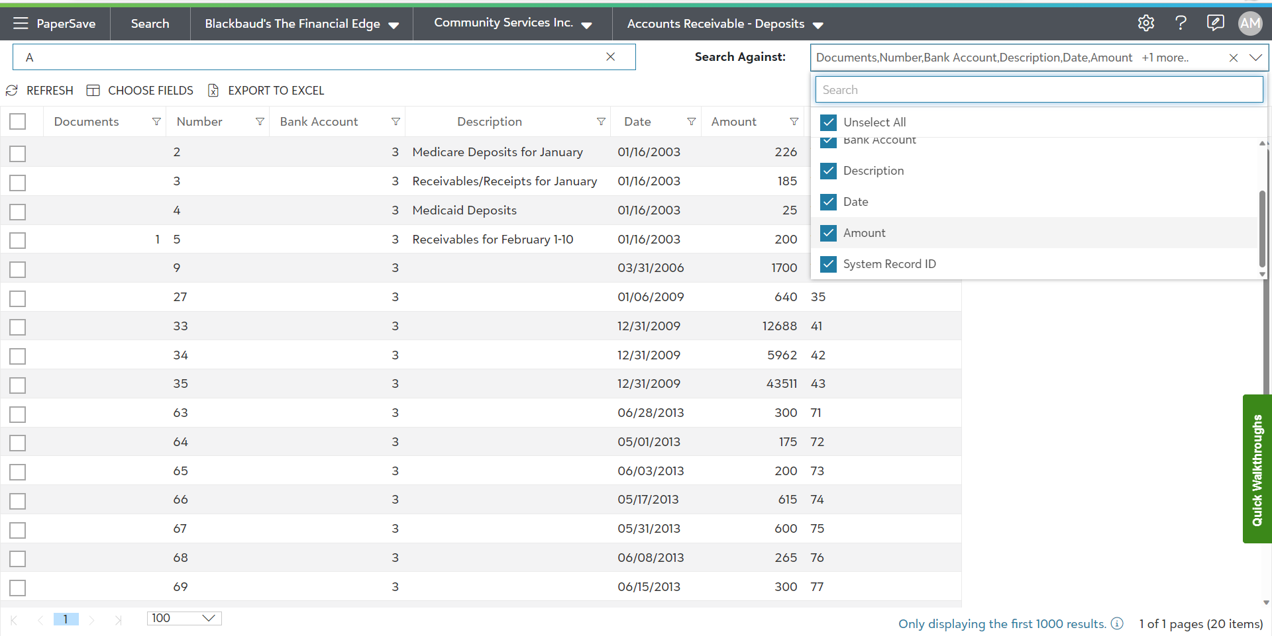Open the Quick Walkthroughs side tab
Image resolution: width=1272 pixels, height=636 pixels.
pos(1257,469)
